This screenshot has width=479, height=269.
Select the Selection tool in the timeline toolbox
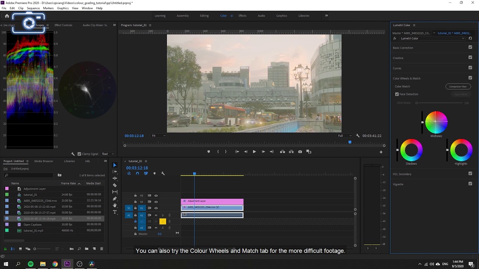point(115,165)
